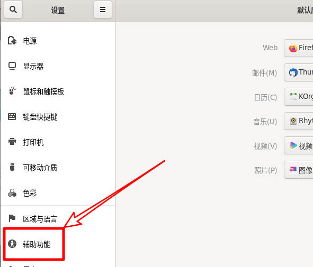Open the Mail (邮件) Thunderbird dropdown

(298, 72)
